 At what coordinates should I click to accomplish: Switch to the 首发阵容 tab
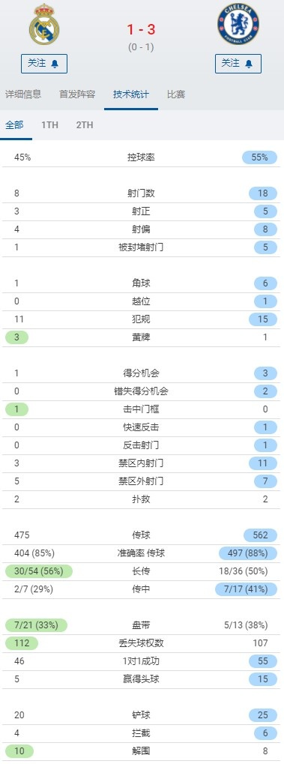pos(77,94)
